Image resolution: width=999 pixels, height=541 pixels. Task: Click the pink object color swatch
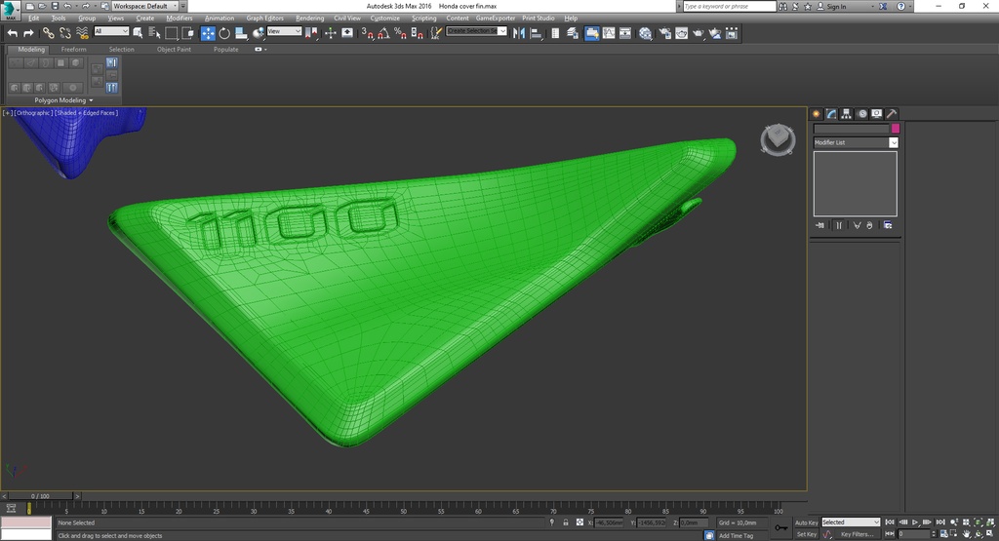click(x=896, y=129)
